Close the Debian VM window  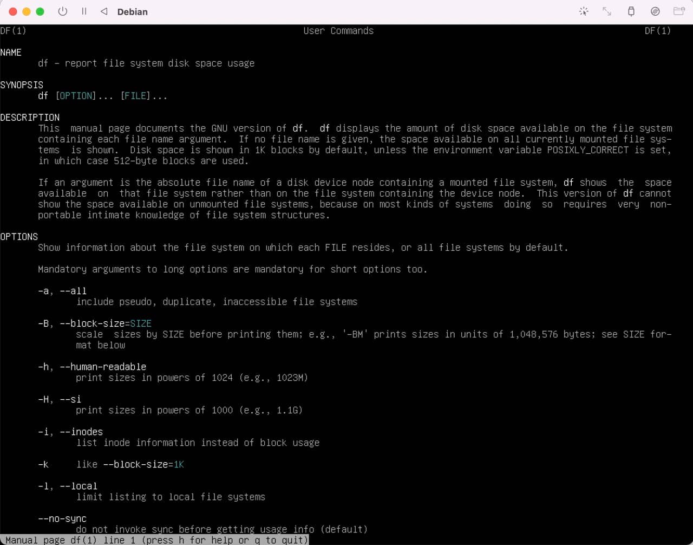pyautogui.click(x=13, y=11)
